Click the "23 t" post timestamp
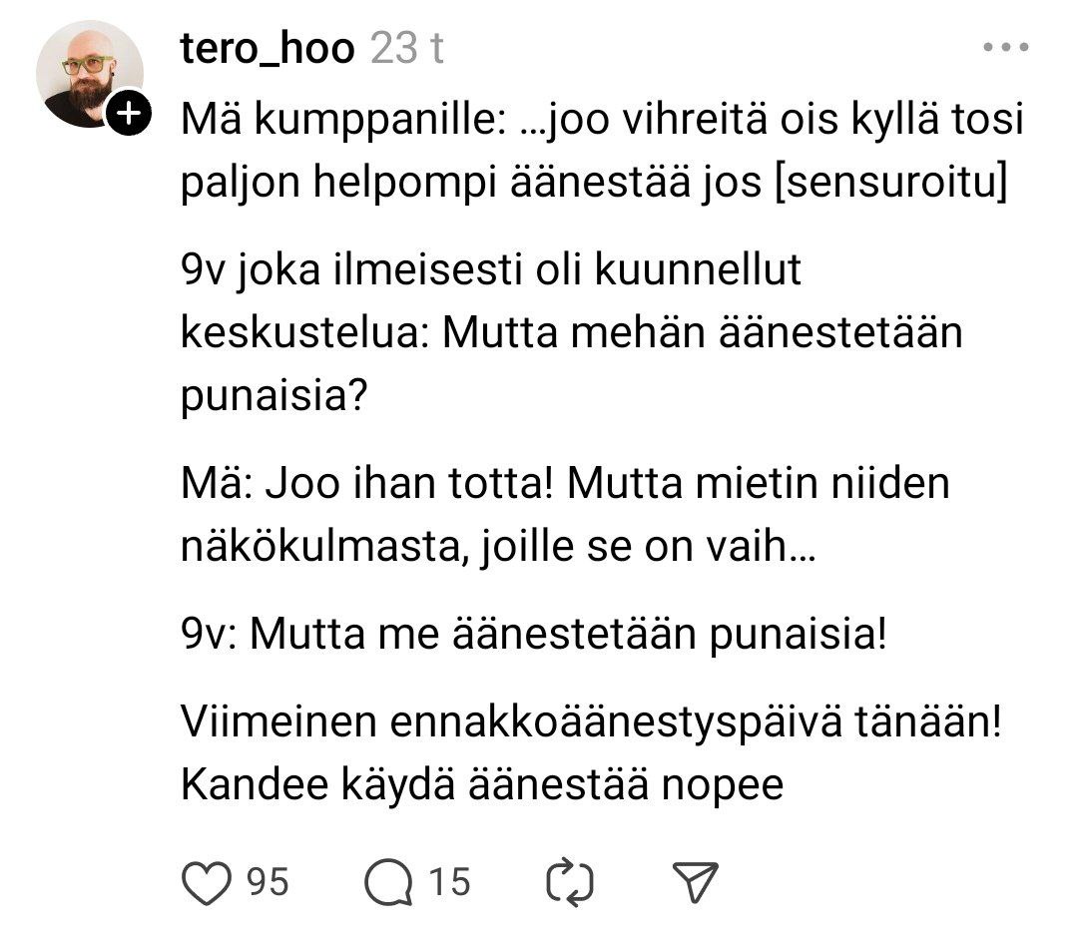 (406, 48)
